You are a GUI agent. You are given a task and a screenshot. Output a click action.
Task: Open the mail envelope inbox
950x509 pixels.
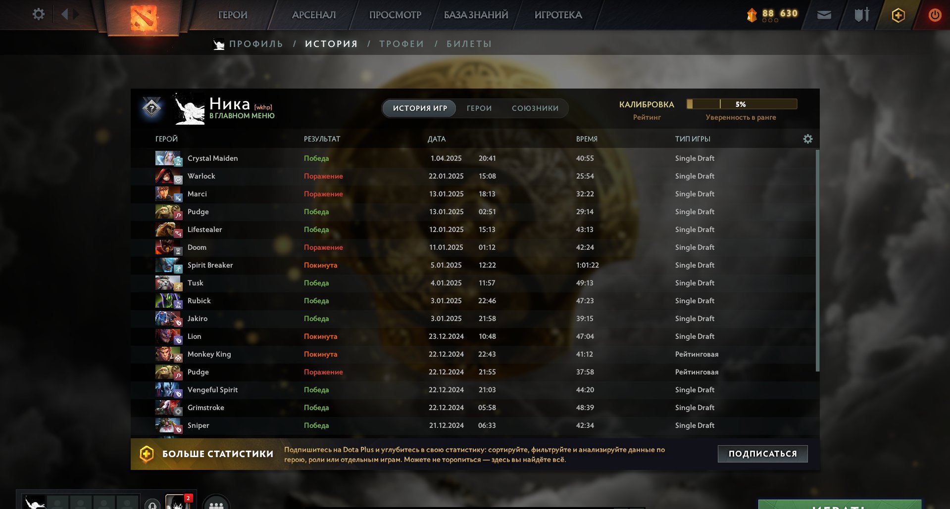point(824,15)
